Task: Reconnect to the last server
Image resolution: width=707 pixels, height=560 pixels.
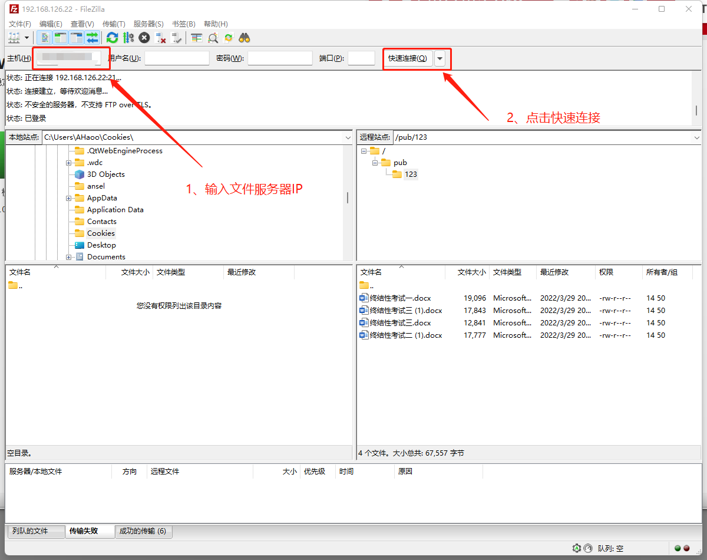Action: (176, 38)
